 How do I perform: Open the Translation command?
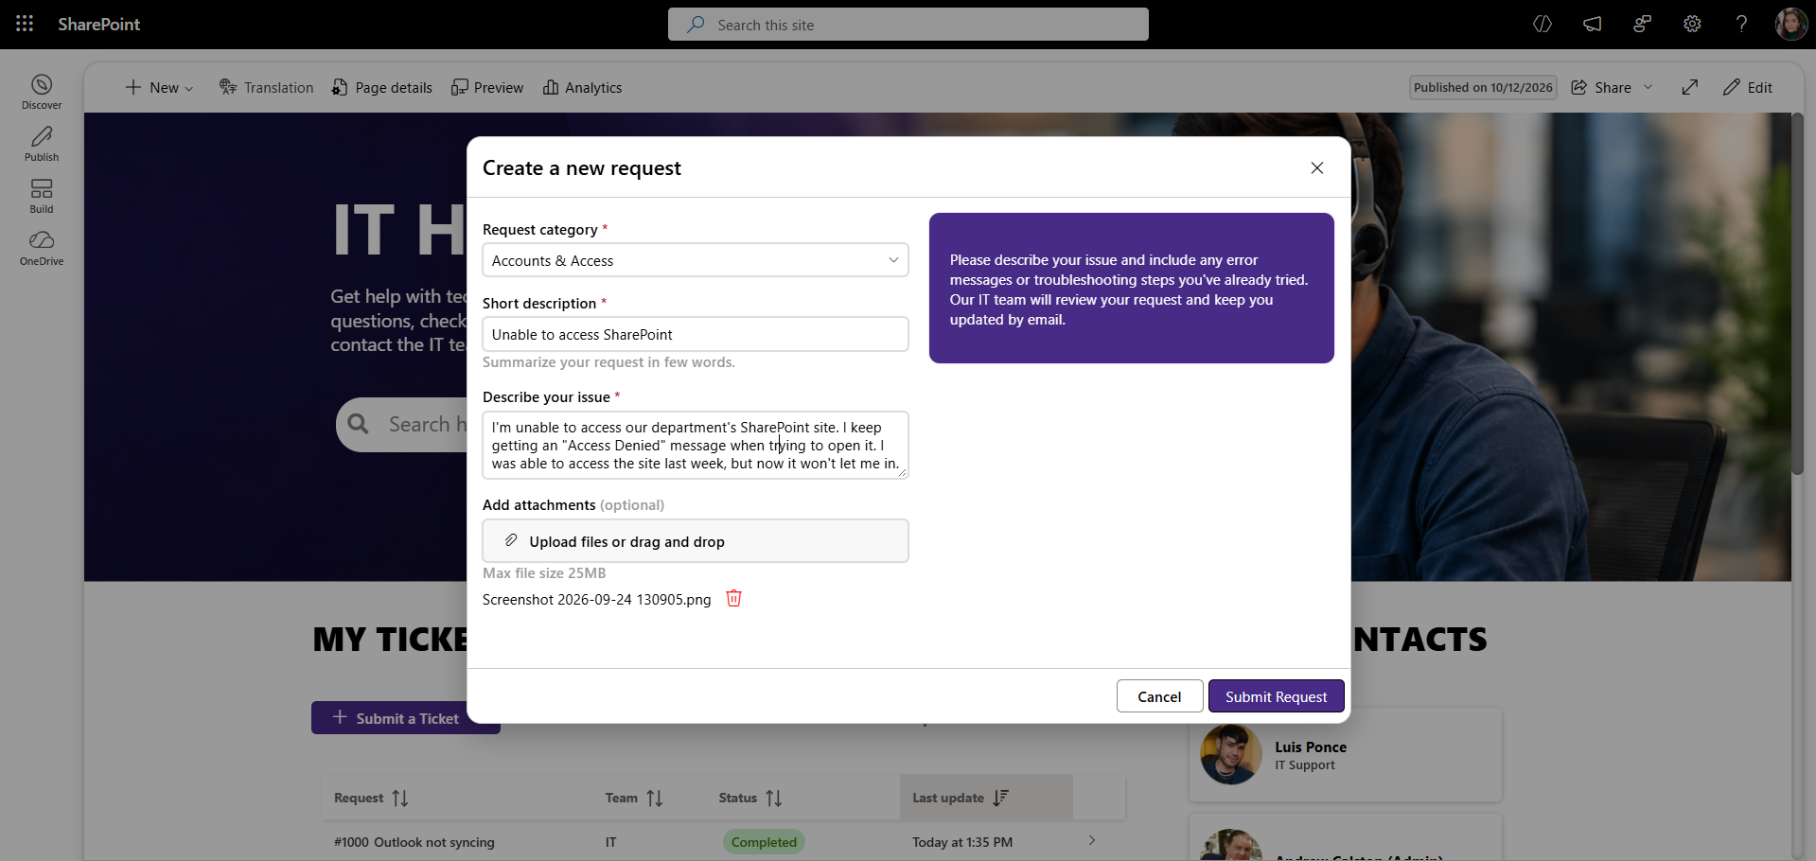click(266, 87)
